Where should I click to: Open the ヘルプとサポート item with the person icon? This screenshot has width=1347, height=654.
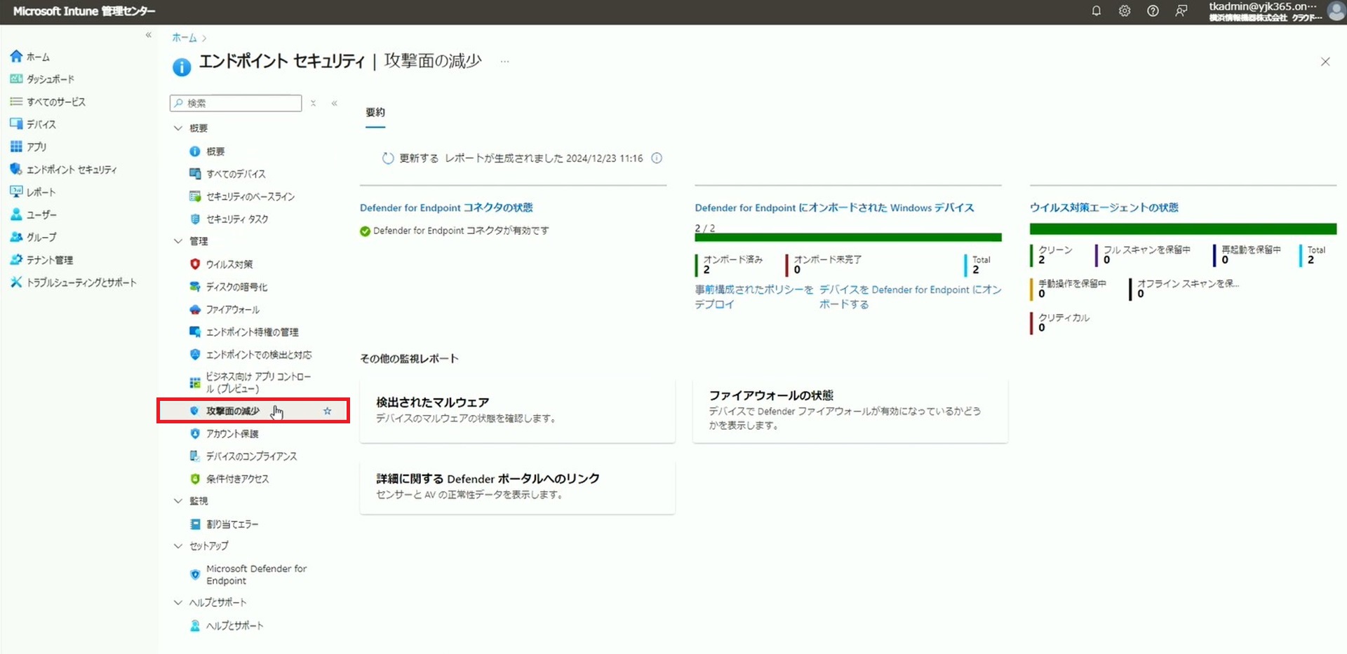(227, 626)
